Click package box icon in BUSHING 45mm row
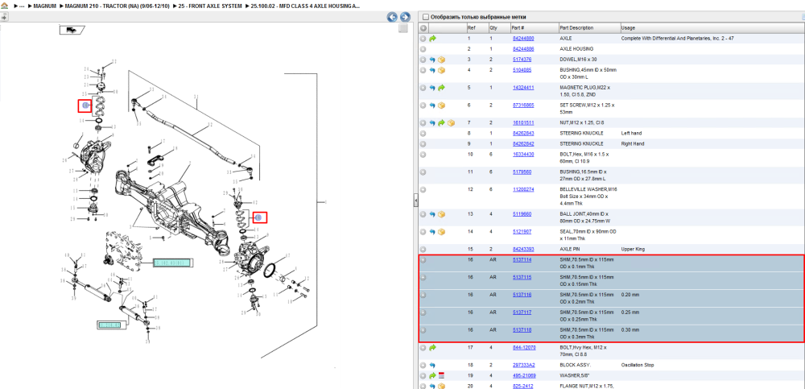 pyautogui.click(x=441, y=70)
